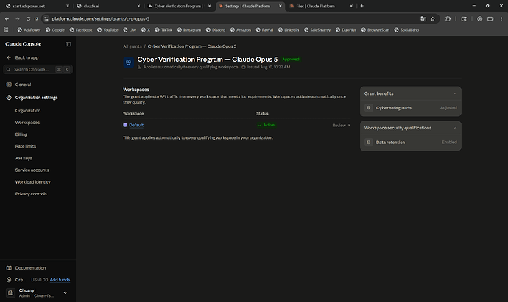
Task: Open Facebook bookmark
Action: 81,29
